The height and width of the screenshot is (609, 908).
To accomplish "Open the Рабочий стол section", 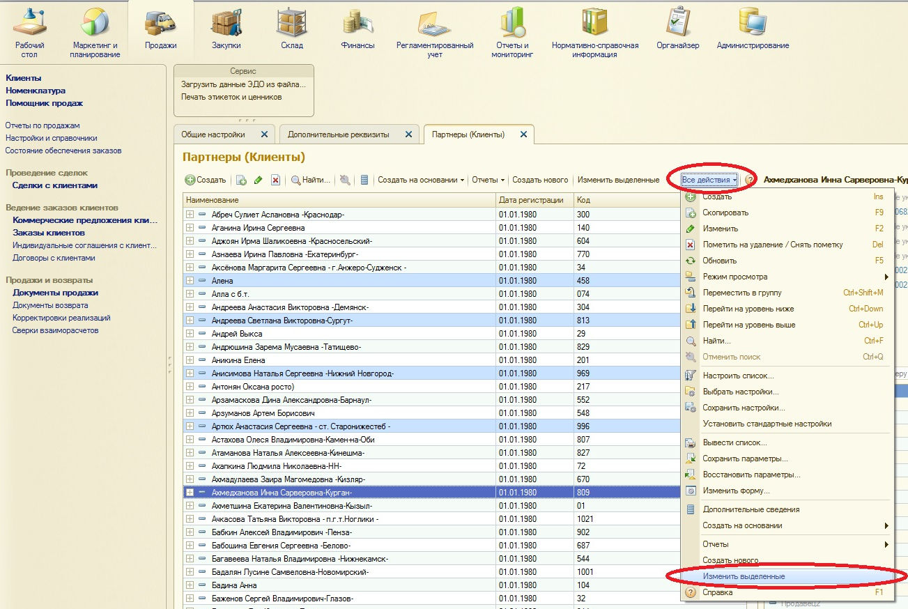I will tap(29, 33).
